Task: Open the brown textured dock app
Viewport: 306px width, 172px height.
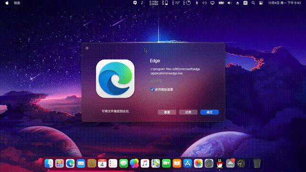Action: (x=91, y=163)
